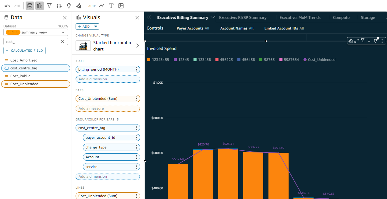Click the CALCULATED FIELD button
This screenshot has height=199, width=387.
[24, 51]
